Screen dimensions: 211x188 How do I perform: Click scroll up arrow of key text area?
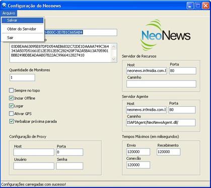(114, 47)
